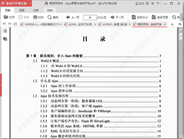
Task: Click the 1.3.4 服务器端动态网页技术的繁荣 line
Action: [x=101, y=116]
